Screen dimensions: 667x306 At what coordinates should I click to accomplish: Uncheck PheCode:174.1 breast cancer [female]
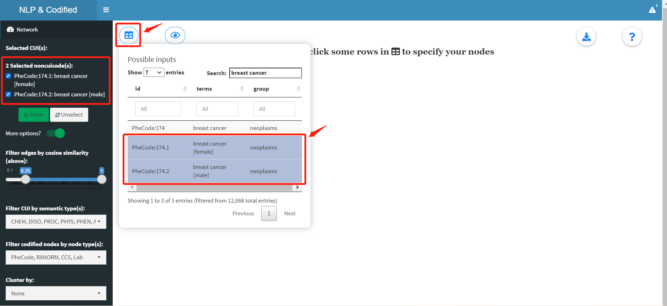pos(9,76)
